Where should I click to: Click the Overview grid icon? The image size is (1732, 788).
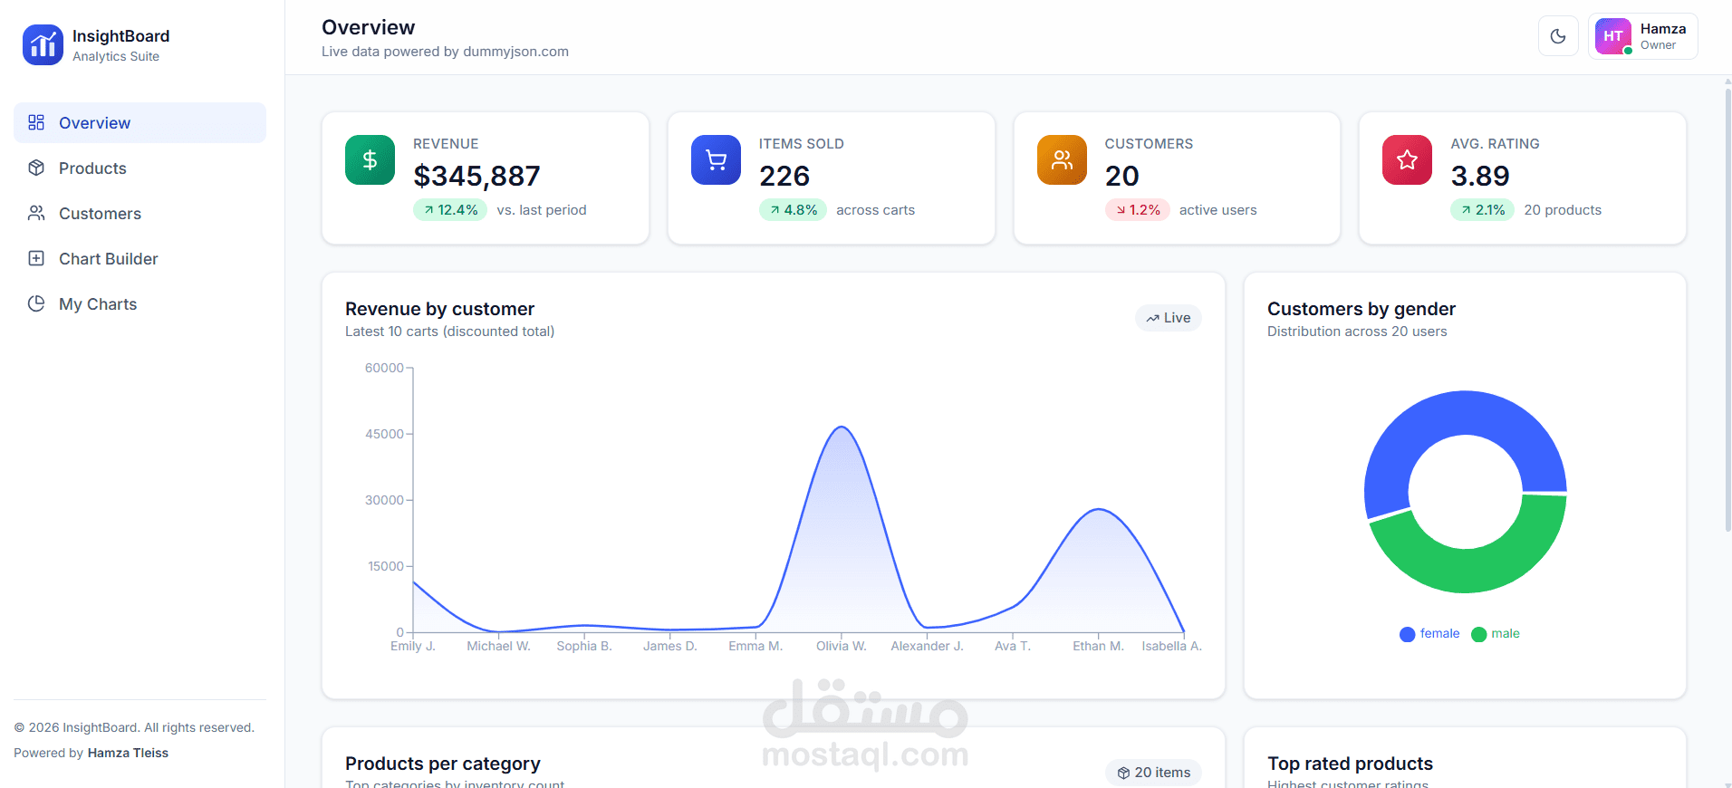36,122
